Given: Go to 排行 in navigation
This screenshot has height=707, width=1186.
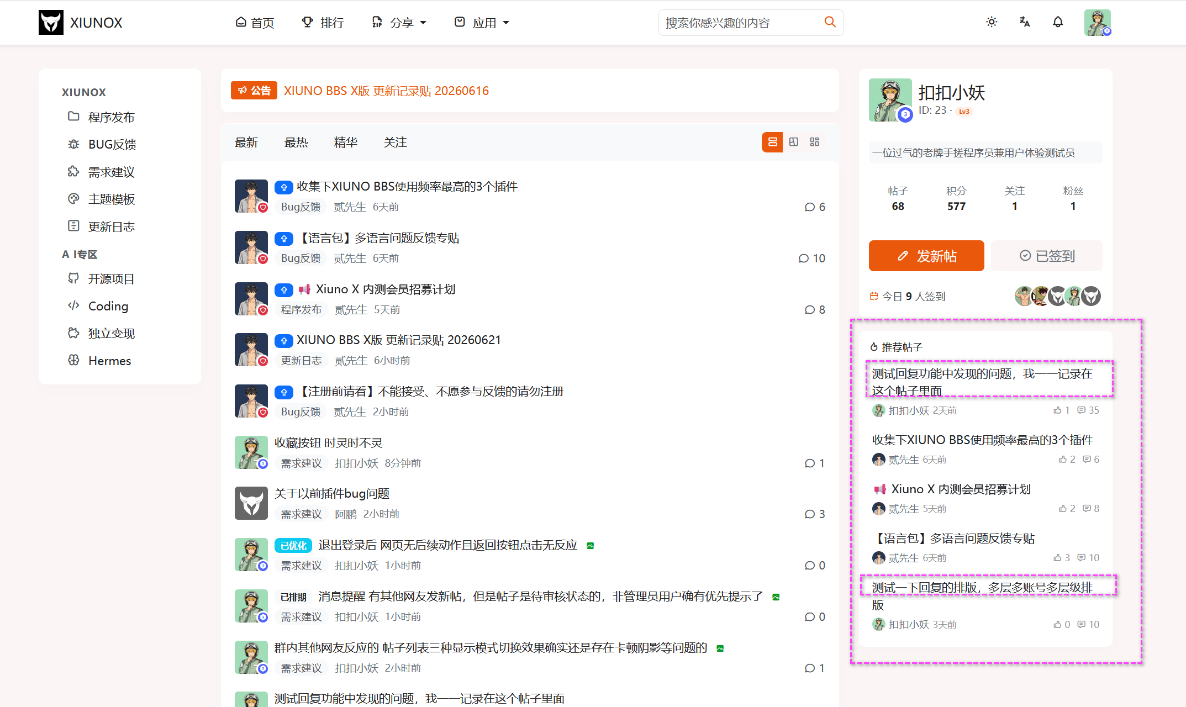Looking at the screenshot, I should pyautogui.click(x=323, y=23).
